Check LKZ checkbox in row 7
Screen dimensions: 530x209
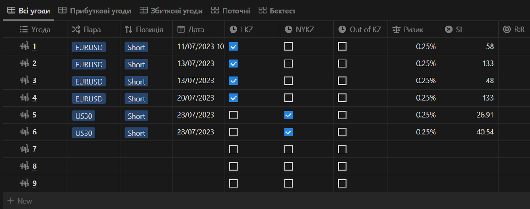pyautogui.click(x=234, y=149)
